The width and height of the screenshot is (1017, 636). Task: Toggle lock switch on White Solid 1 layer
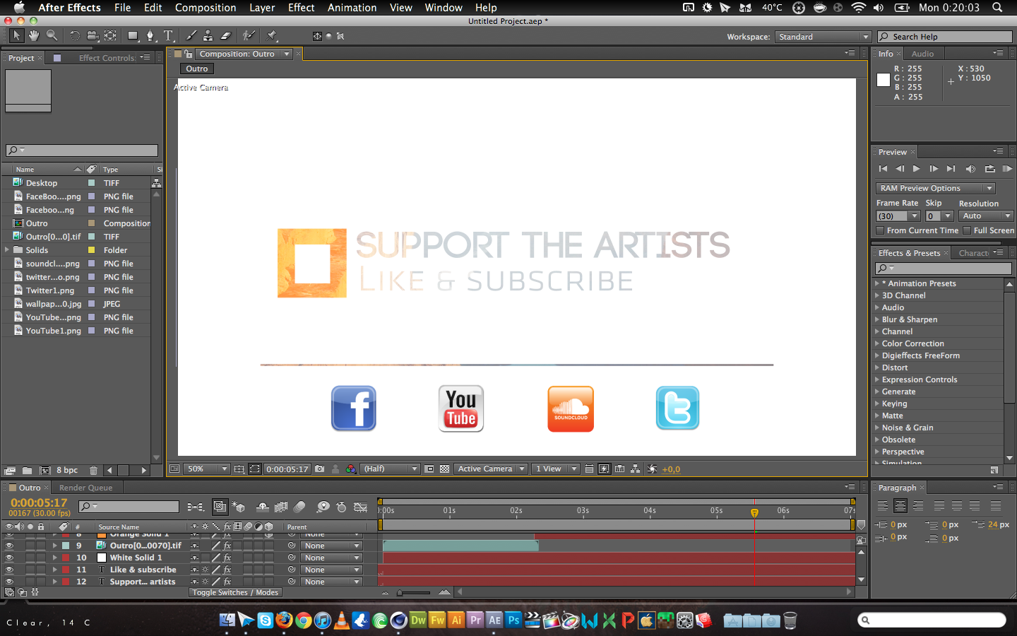point(41,558)
